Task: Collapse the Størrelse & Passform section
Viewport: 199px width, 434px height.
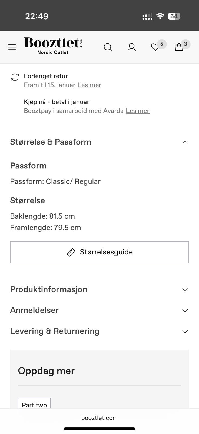Action: click(x=185, y=142)
